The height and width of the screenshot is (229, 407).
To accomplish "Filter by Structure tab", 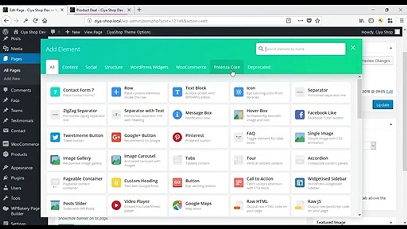I will (x=114, y=67).
